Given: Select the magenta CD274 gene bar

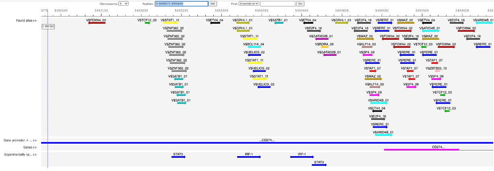Looking at the screenshot, I should coord(422,149).
